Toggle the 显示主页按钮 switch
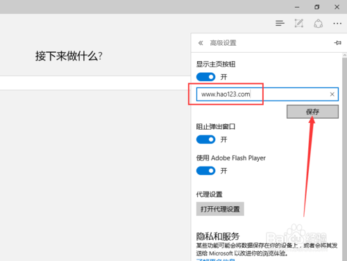 click(x=205, y=77)
